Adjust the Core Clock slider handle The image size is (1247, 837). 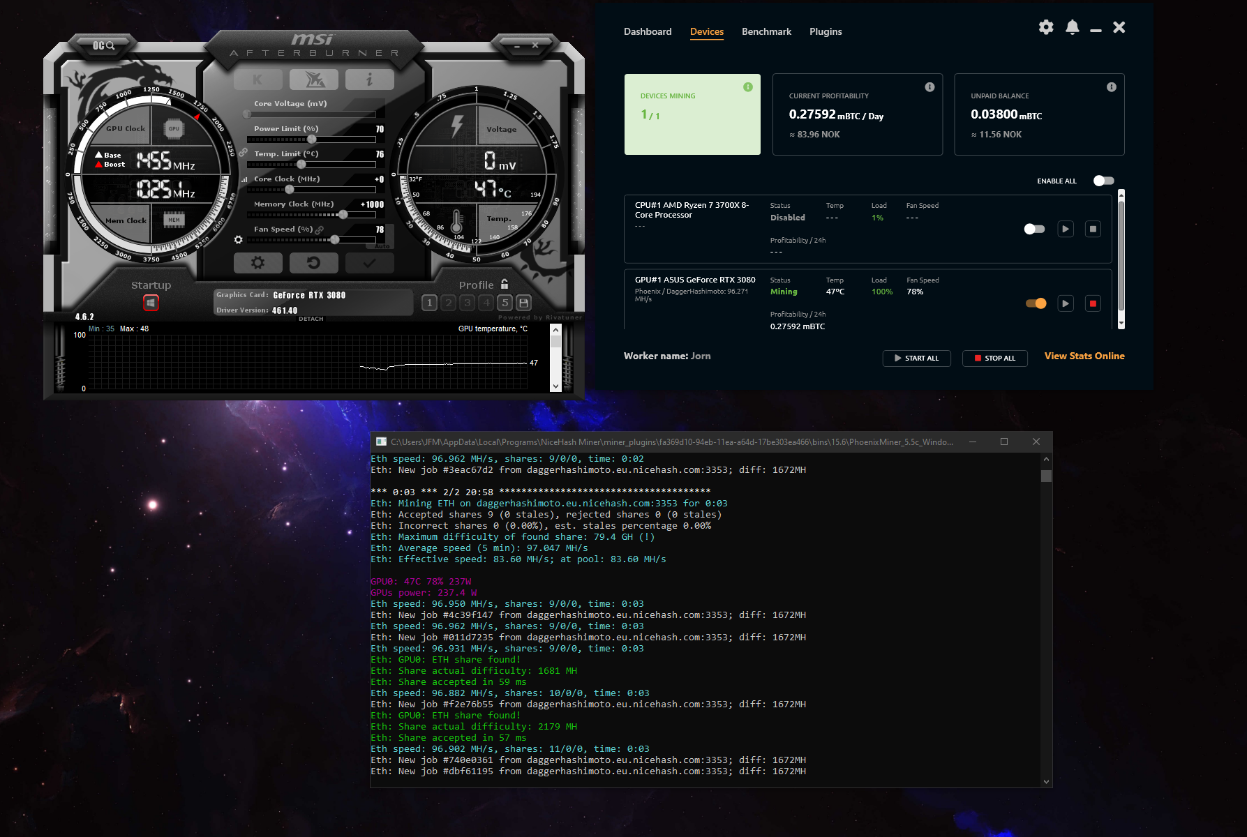click(x=290, y=189)
